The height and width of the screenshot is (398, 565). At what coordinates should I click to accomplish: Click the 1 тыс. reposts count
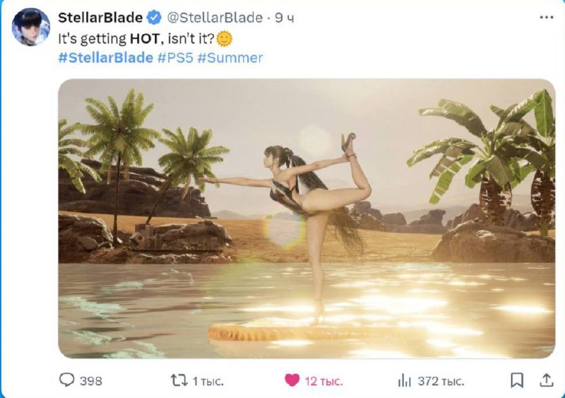[x=208, y=382]
